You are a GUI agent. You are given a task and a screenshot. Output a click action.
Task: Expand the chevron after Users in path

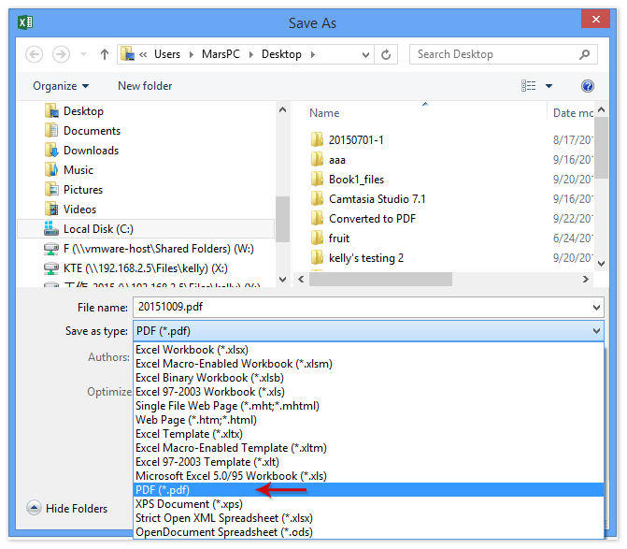tap(192, 54)
